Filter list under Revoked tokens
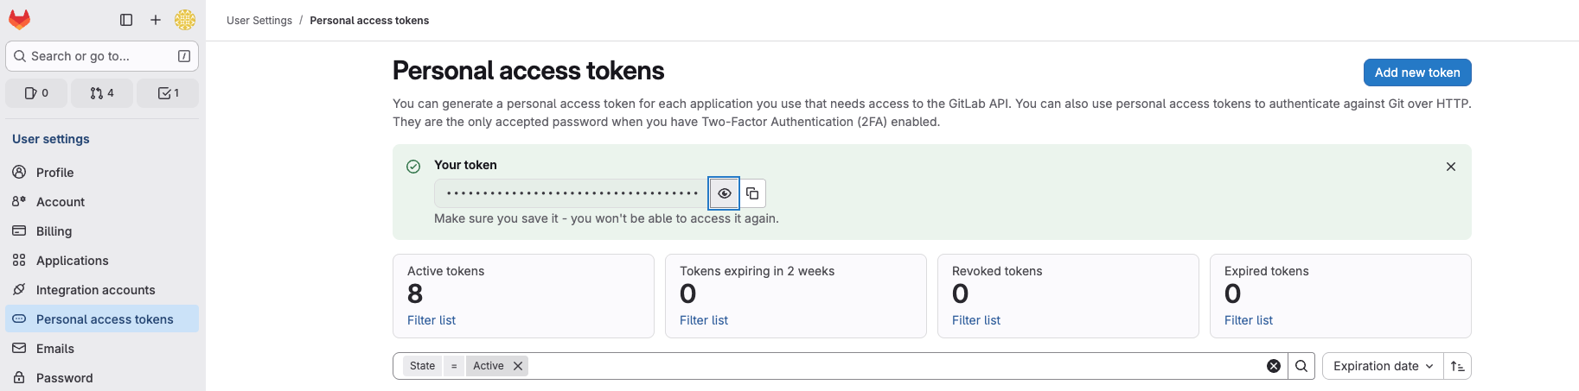1579x391 pixels. [976, 320]
